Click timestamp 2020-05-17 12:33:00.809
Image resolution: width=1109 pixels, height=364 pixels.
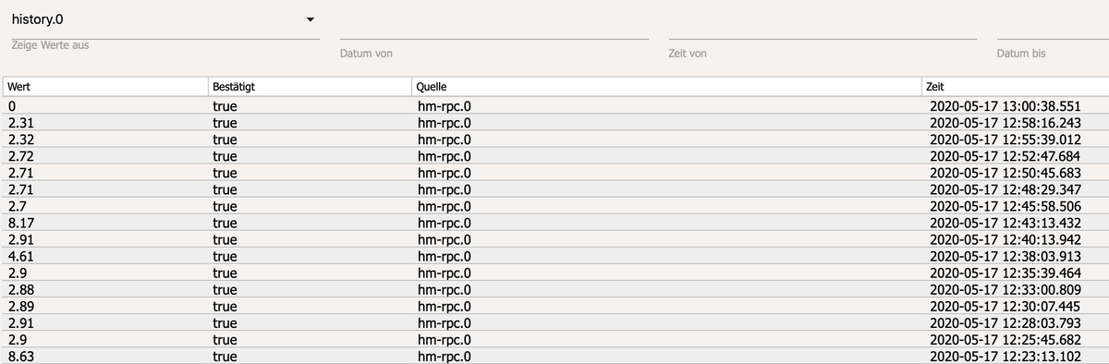1005,289
